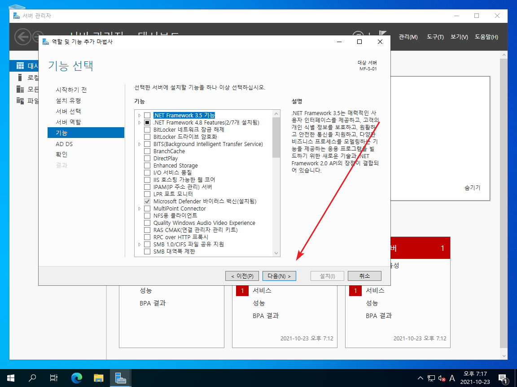The image size is (517, 387).
Task: Cancel the wizard with 취소
Action: point(365,276)
